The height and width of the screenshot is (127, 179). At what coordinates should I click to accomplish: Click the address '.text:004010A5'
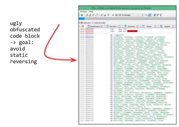[x=87, y=35]
